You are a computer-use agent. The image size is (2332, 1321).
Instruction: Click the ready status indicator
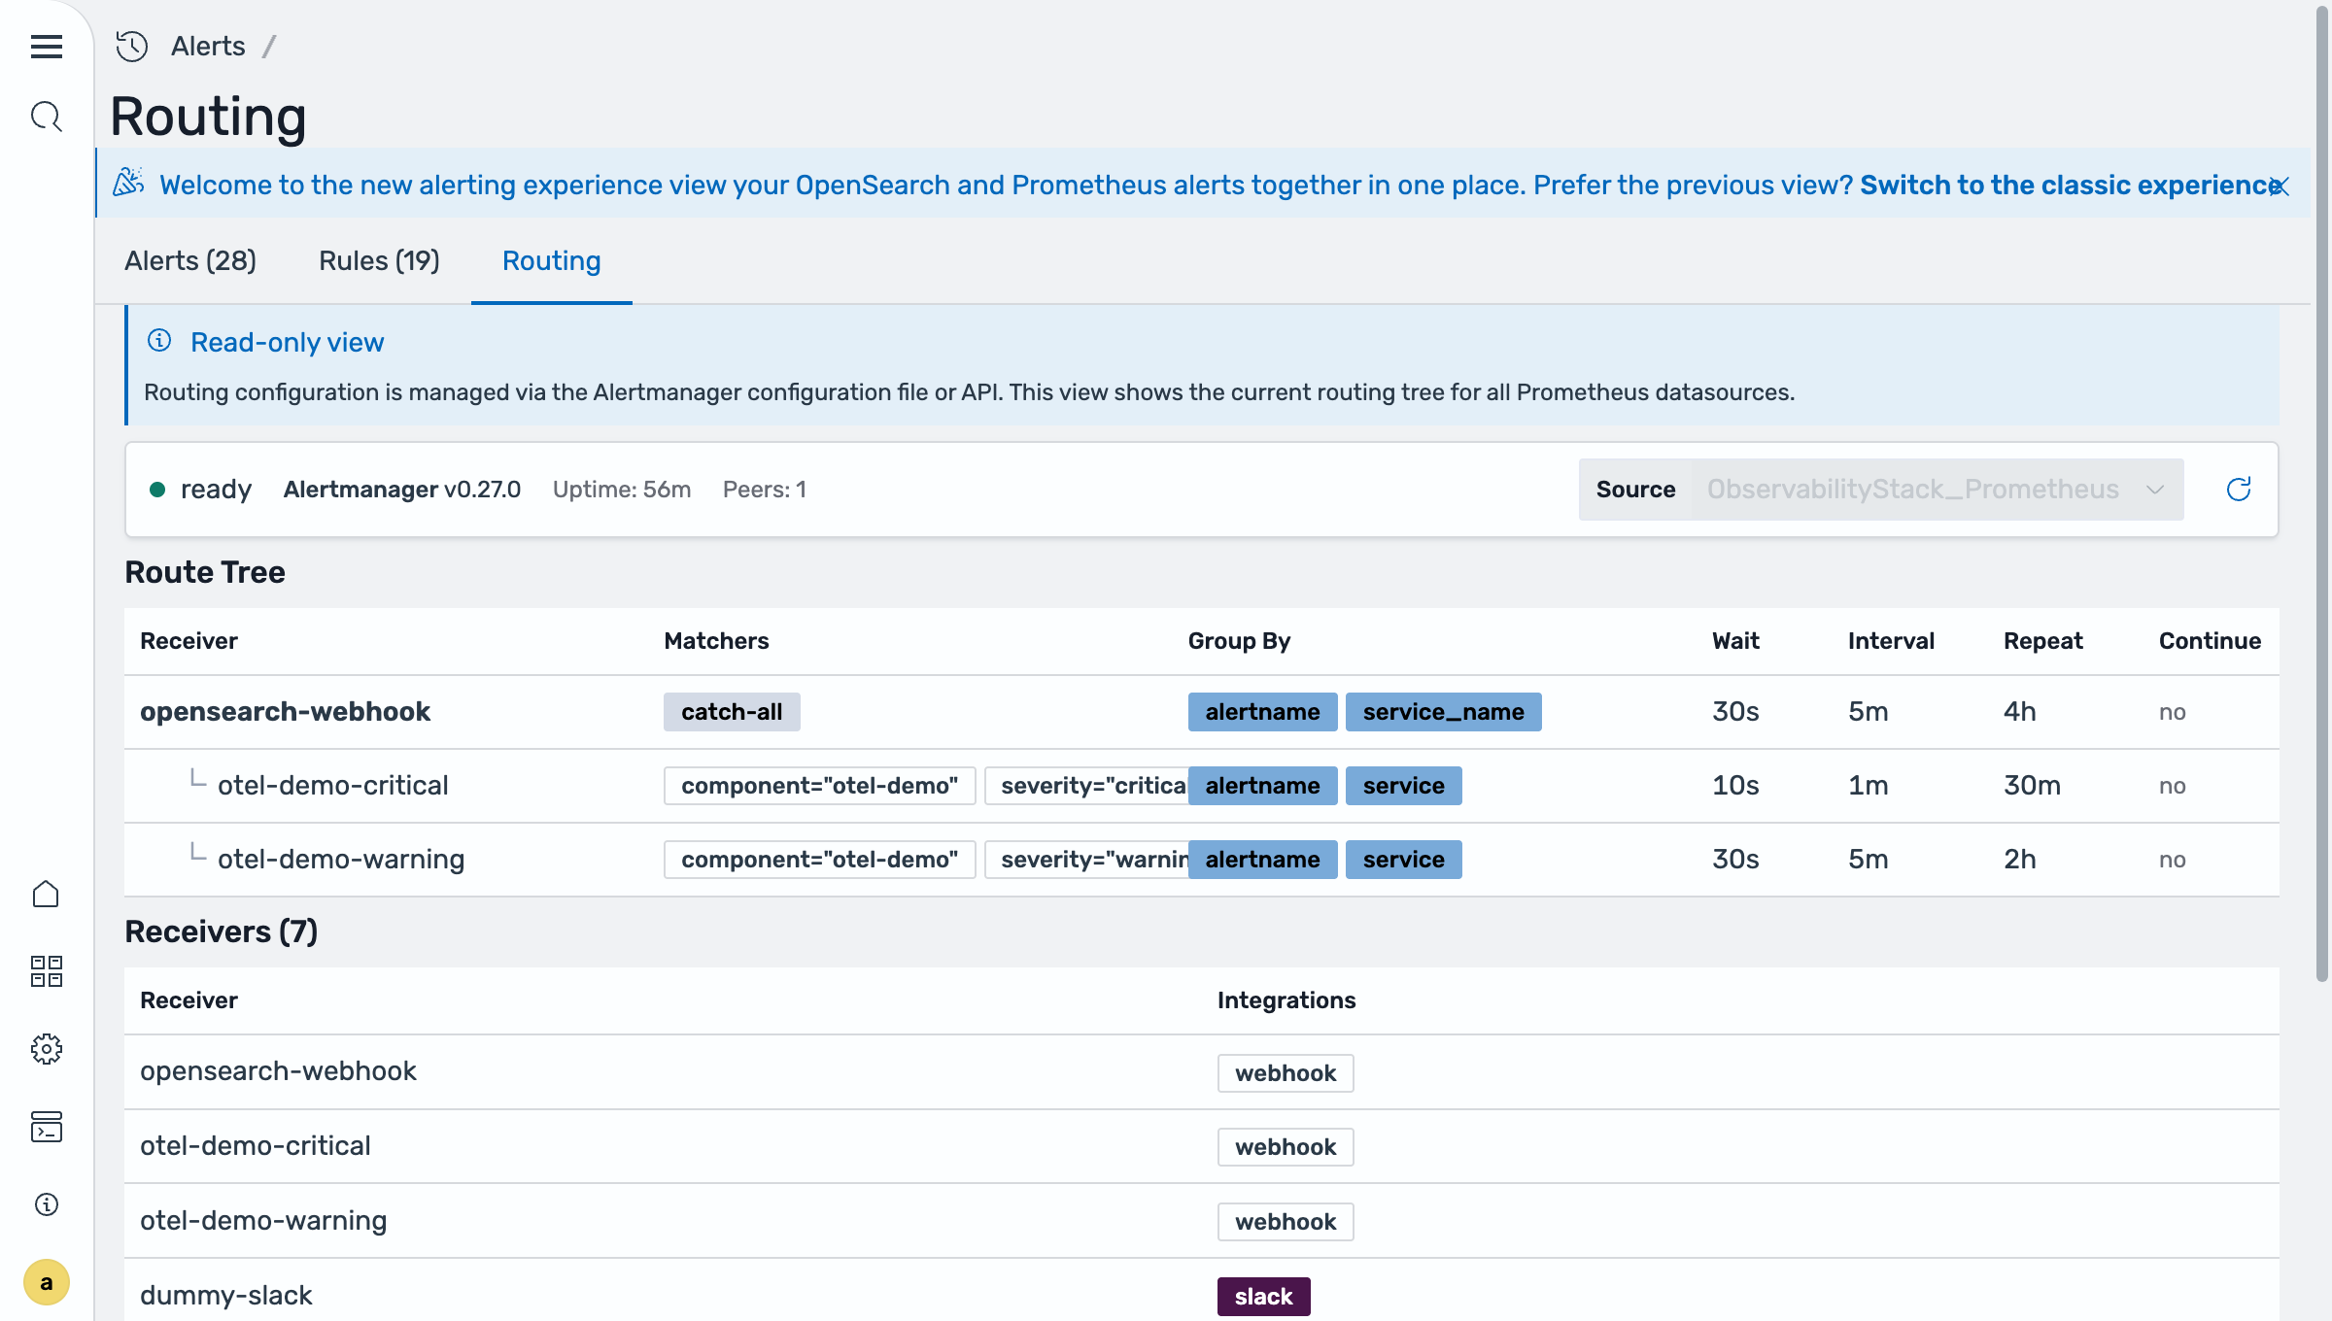tap(200, 490)
